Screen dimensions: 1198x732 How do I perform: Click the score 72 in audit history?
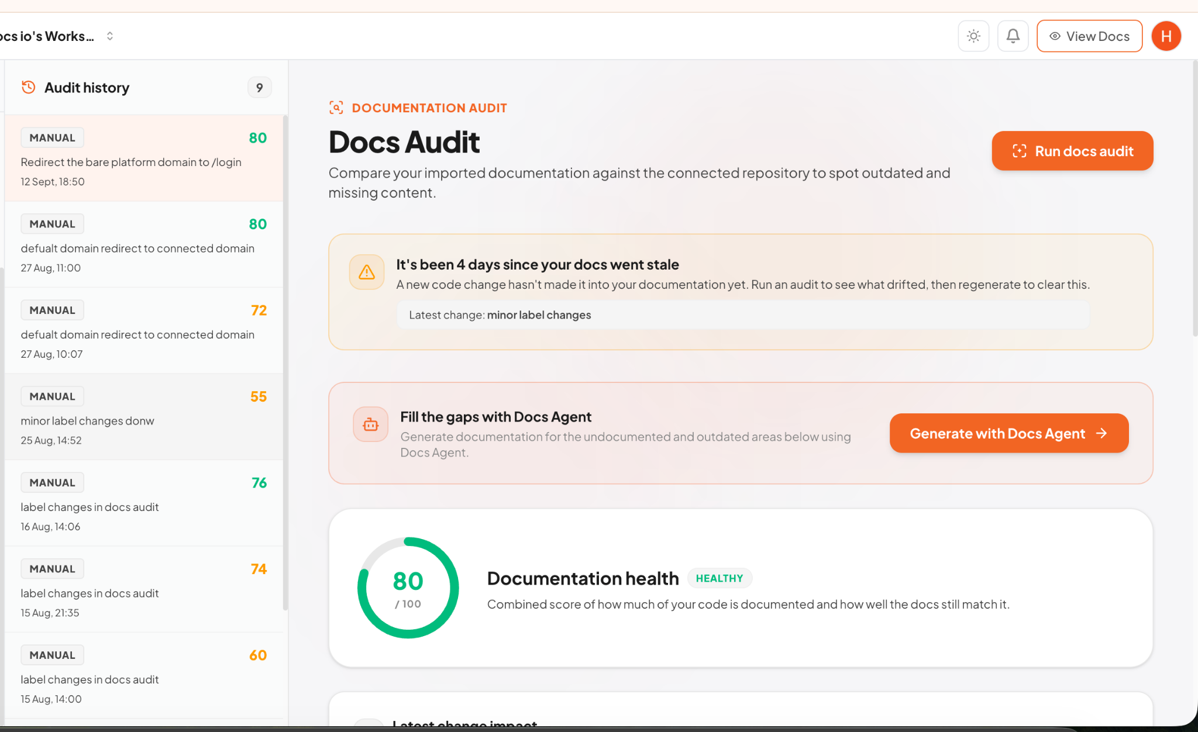point(259,310)
